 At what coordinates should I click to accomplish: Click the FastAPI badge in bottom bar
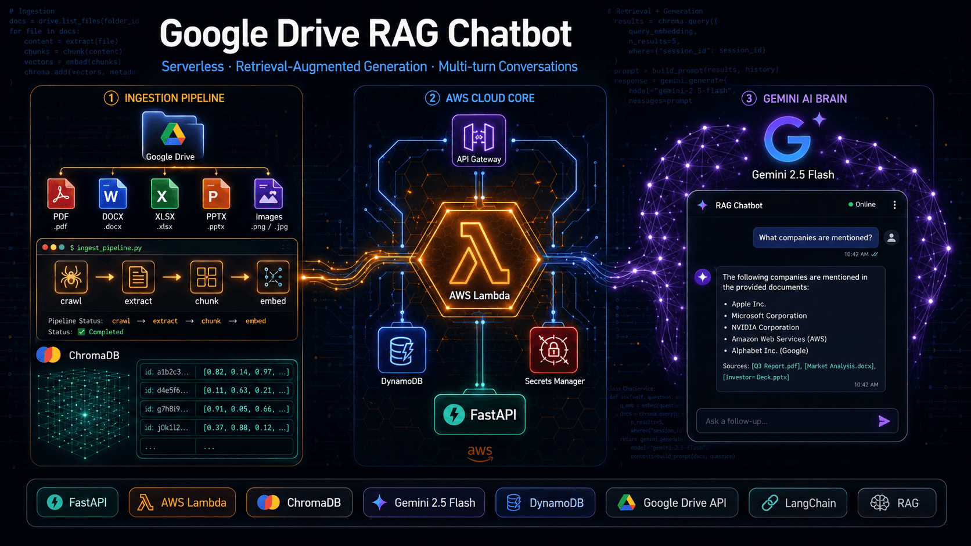[x=78, y=502]
